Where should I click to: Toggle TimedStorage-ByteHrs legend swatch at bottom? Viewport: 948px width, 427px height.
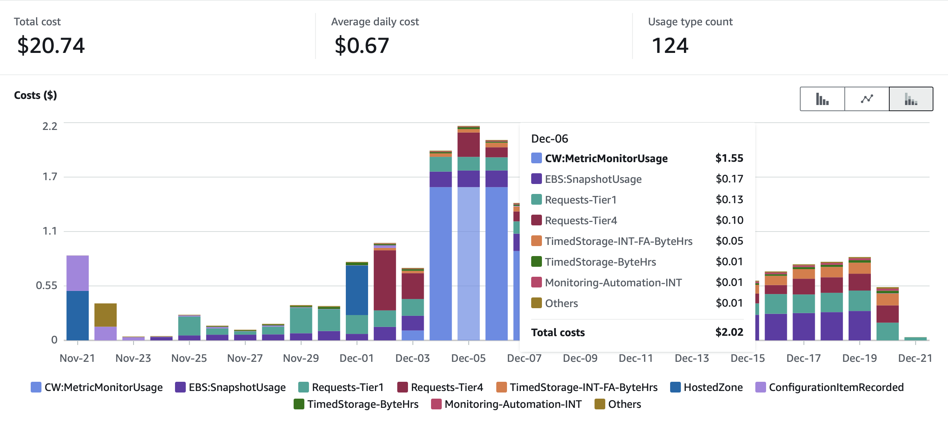pyautogui.click(x=299, y=404)
